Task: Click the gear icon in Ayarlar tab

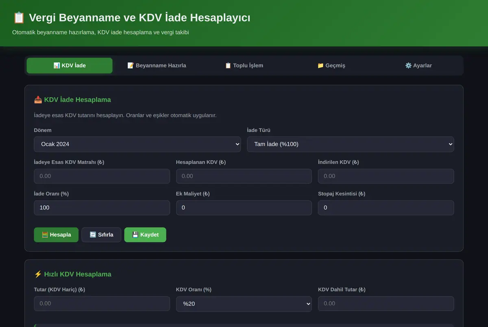Action: click(x=408, y=65)
